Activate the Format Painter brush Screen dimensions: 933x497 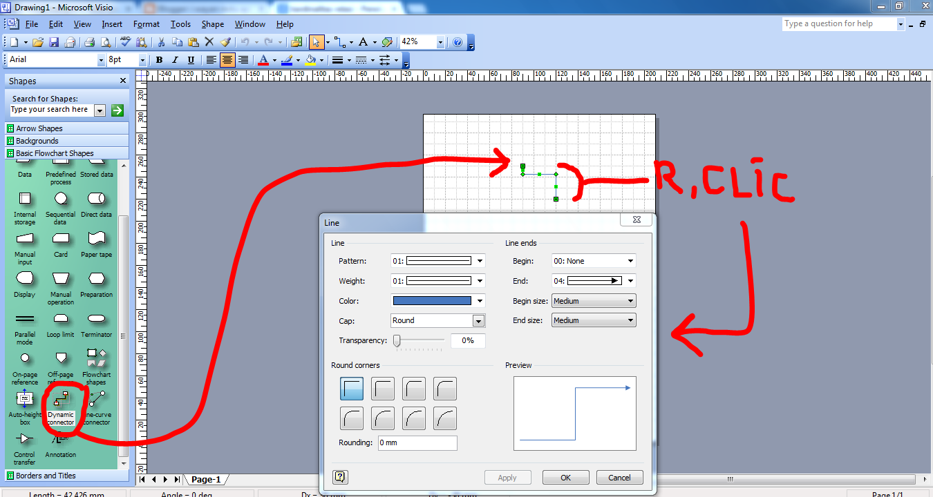[x=225, y=42]
